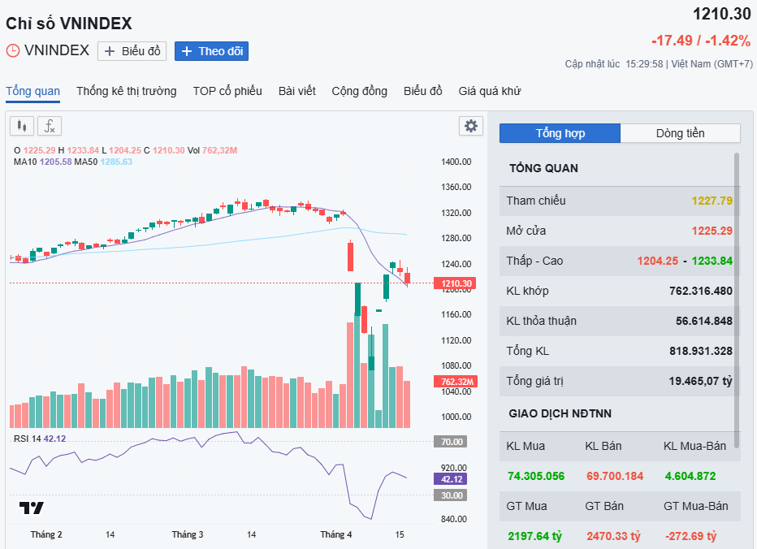Click the TỔNG QUAN section heading

(543, 168)
